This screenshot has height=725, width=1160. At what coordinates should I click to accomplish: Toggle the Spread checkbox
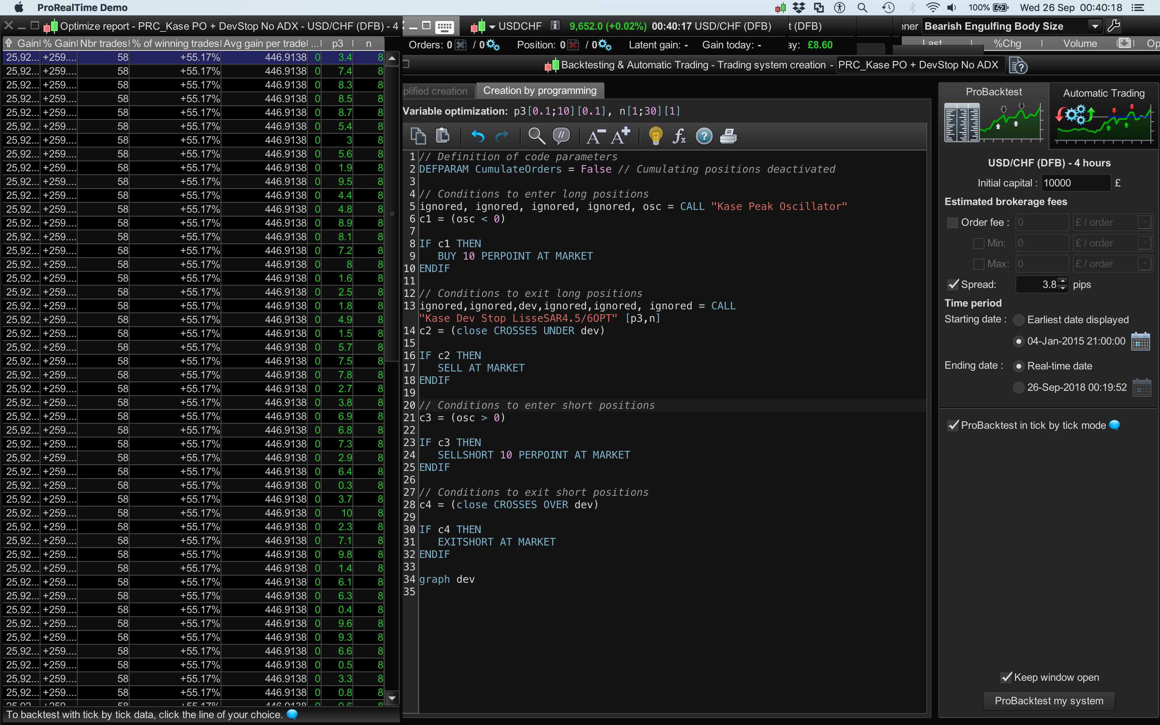point(953,284)
